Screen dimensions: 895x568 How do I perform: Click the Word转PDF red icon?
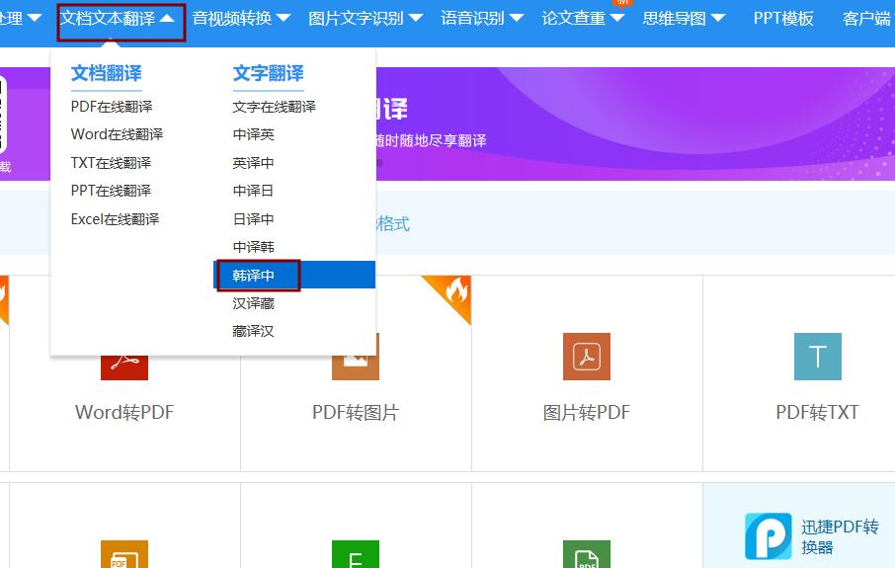(x=123, y=367)
